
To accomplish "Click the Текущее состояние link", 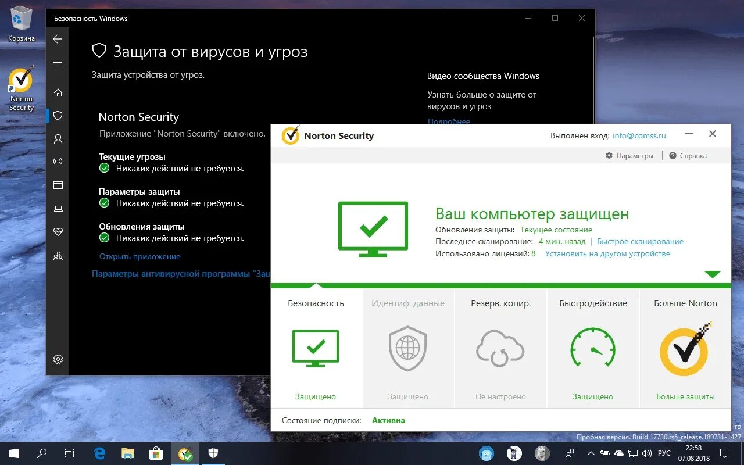I will [x=556, y=230].
